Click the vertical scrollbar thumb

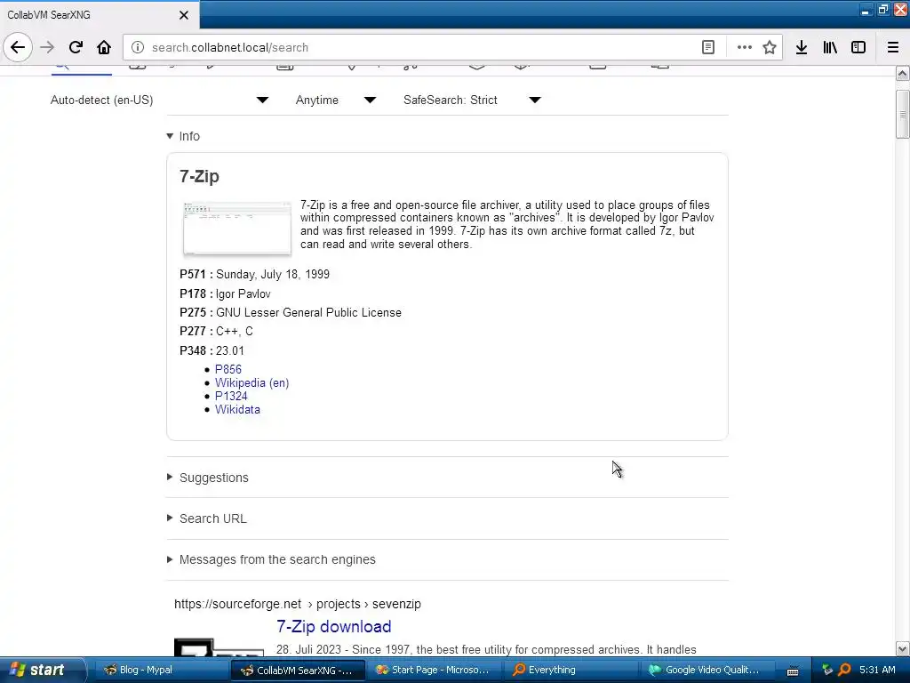[x=903, y=115]
